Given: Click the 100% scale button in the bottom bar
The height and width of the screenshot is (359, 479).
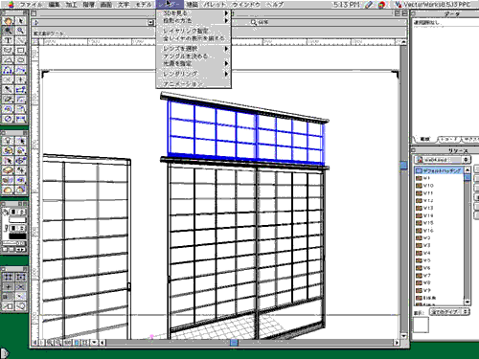Looking at the screenshot, I should coord(67,343).
